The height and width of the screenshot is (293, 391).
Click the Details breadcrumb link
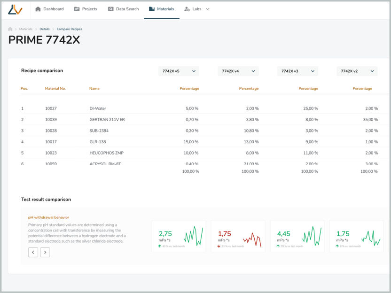pyautogui.click(x=45, y=29)
